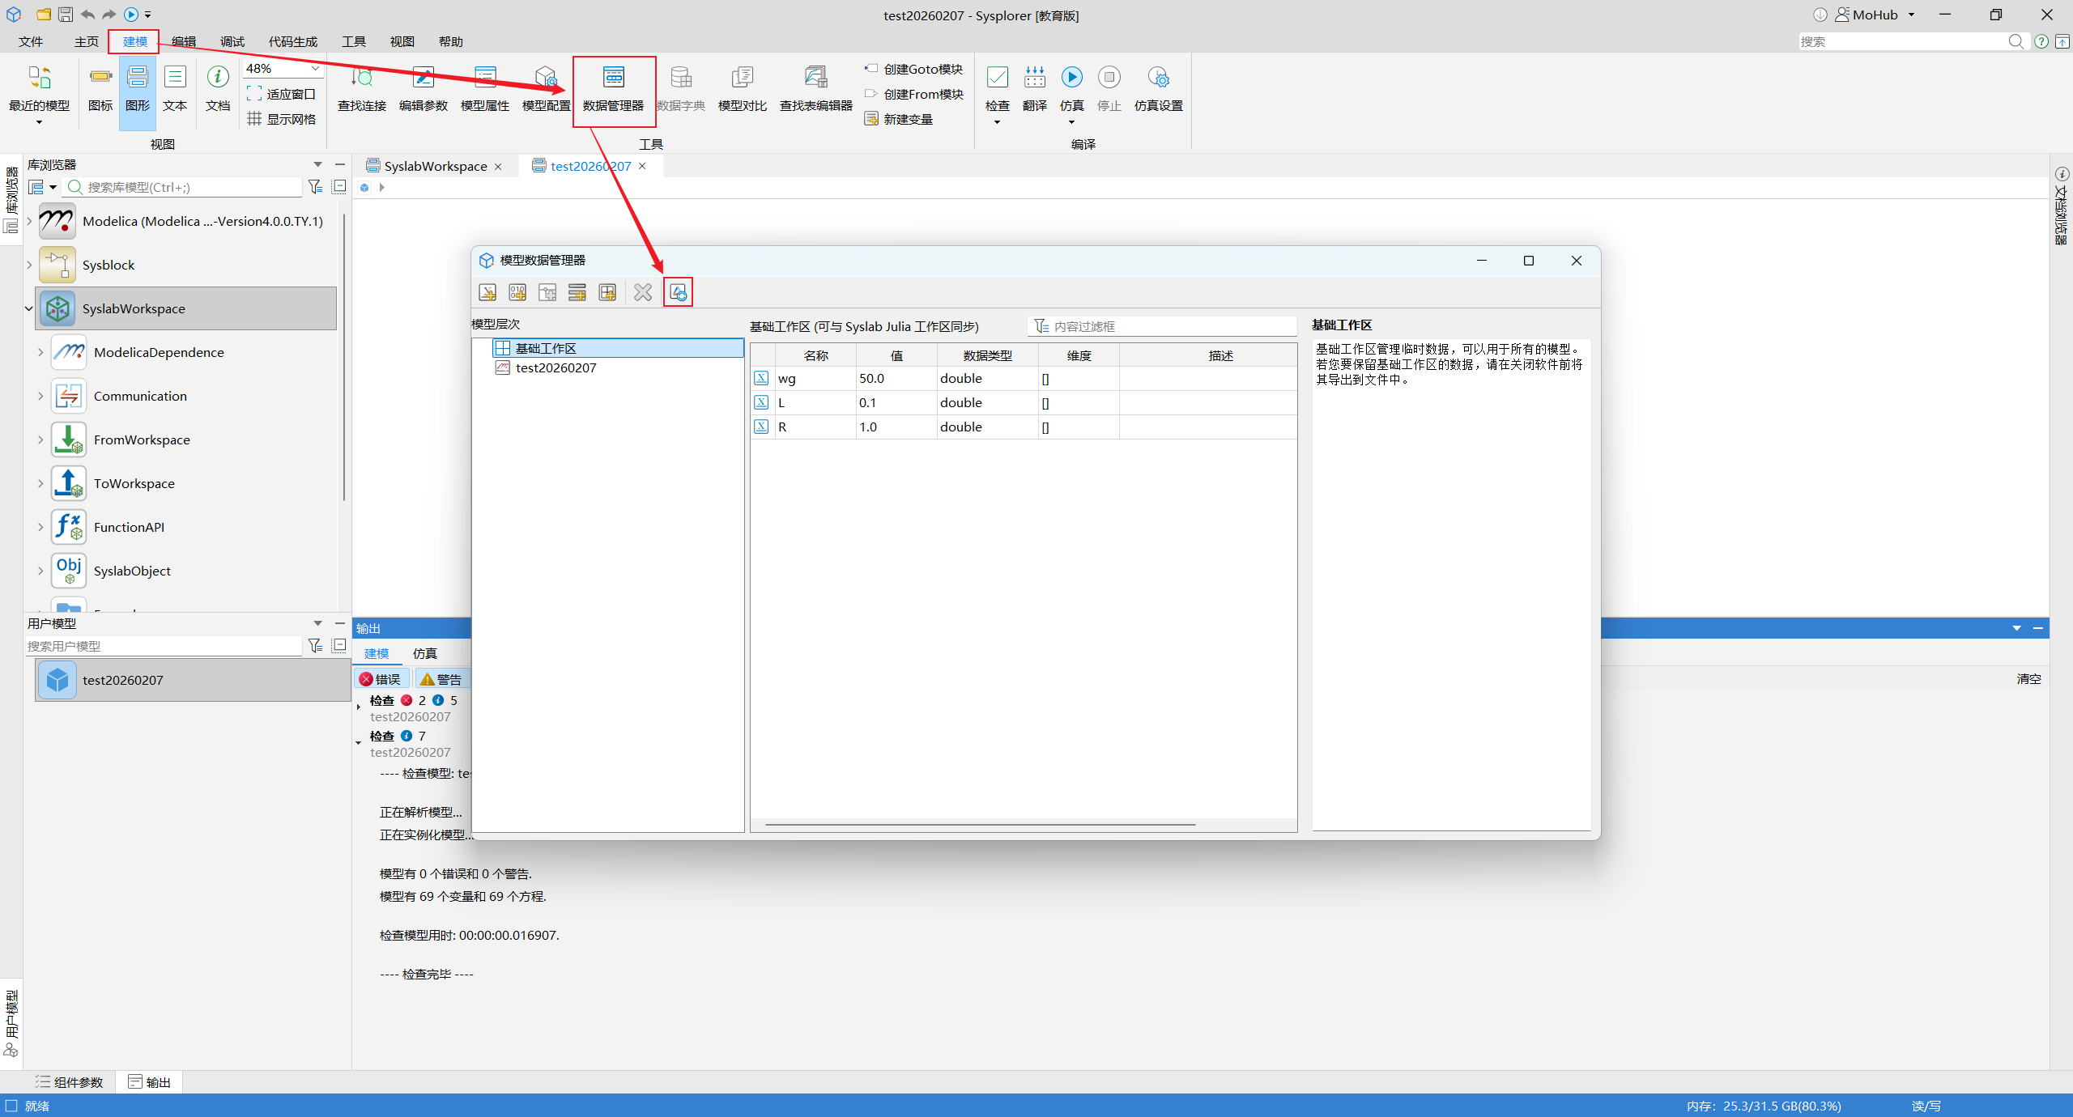Image resolution: width=2073 pixels, height=1117 pixels.
Task: Click the open folder icon in title bar
Action: pyautogui.click(x=44, y=15)
